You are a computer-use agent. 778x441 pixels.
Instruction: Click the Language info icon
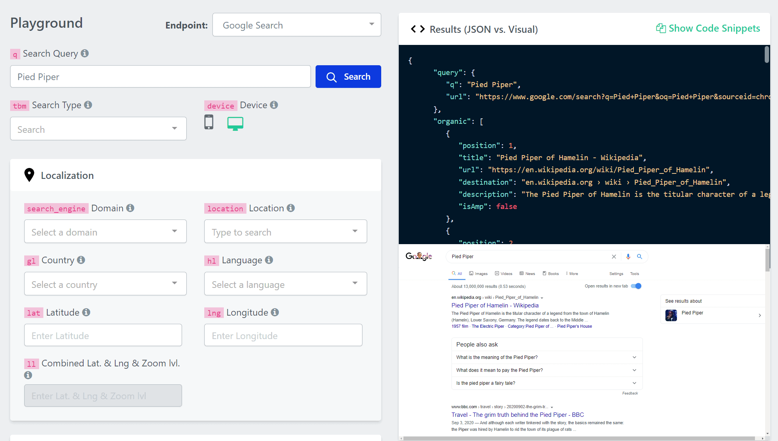pyautogui.click(x=269, y=260)
